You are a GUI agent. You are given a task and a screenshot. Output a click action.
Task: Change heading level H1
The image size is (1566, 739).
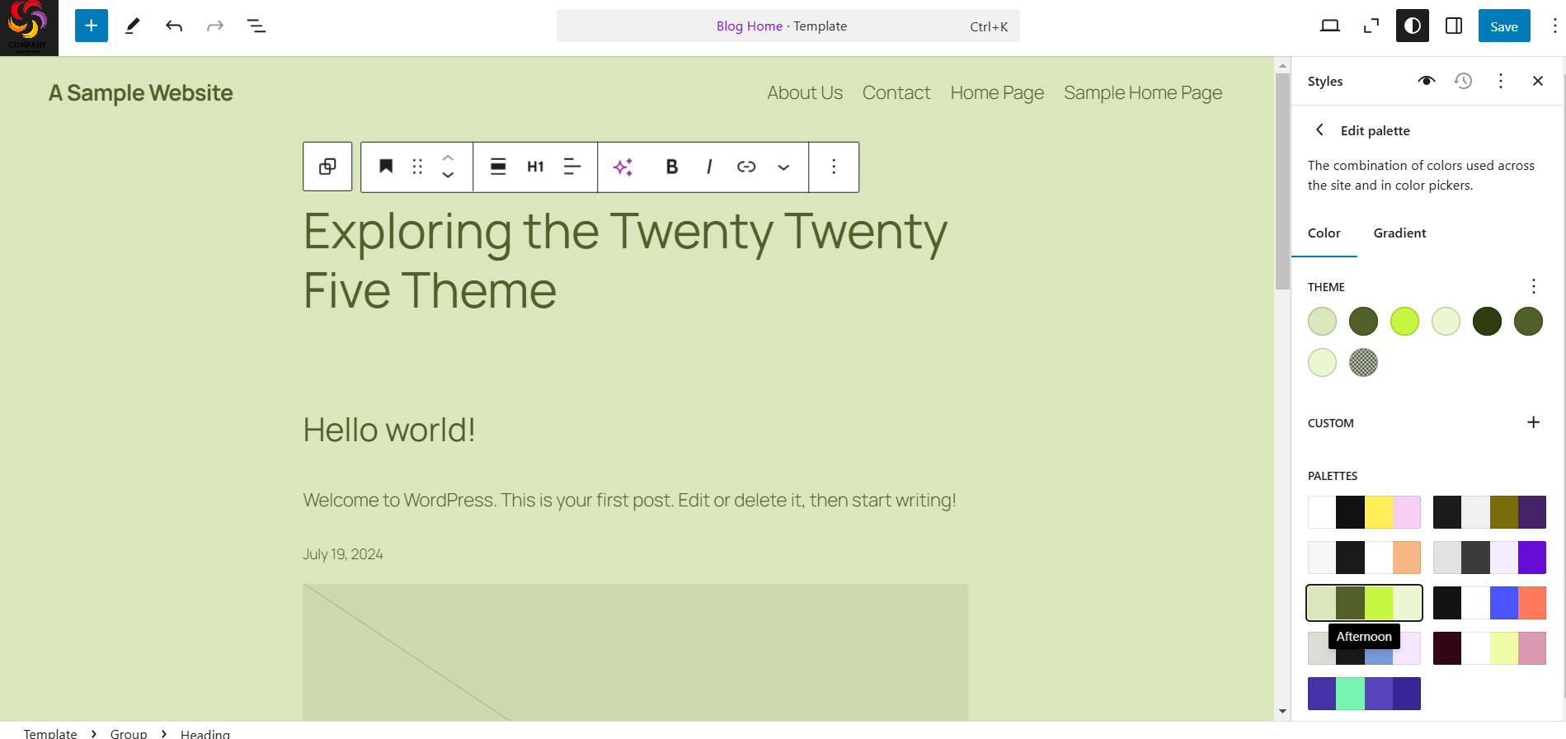pyautogui.click(x=535, y=167)
